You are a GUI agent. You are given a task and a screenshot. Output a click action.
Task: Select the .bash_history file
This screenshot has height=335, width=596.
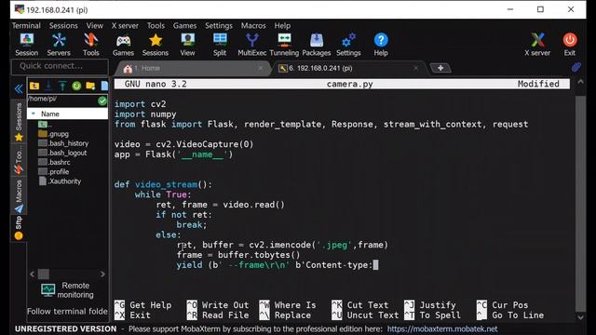coord(63,143)
